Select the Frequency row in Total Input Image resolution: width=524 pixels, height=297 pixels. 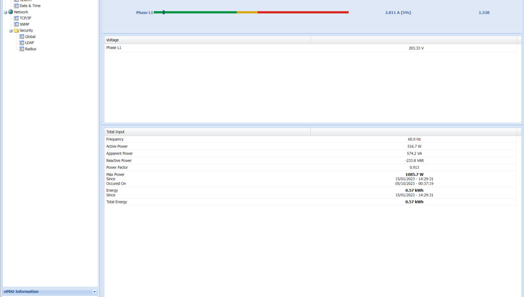(x=310, y=139)
